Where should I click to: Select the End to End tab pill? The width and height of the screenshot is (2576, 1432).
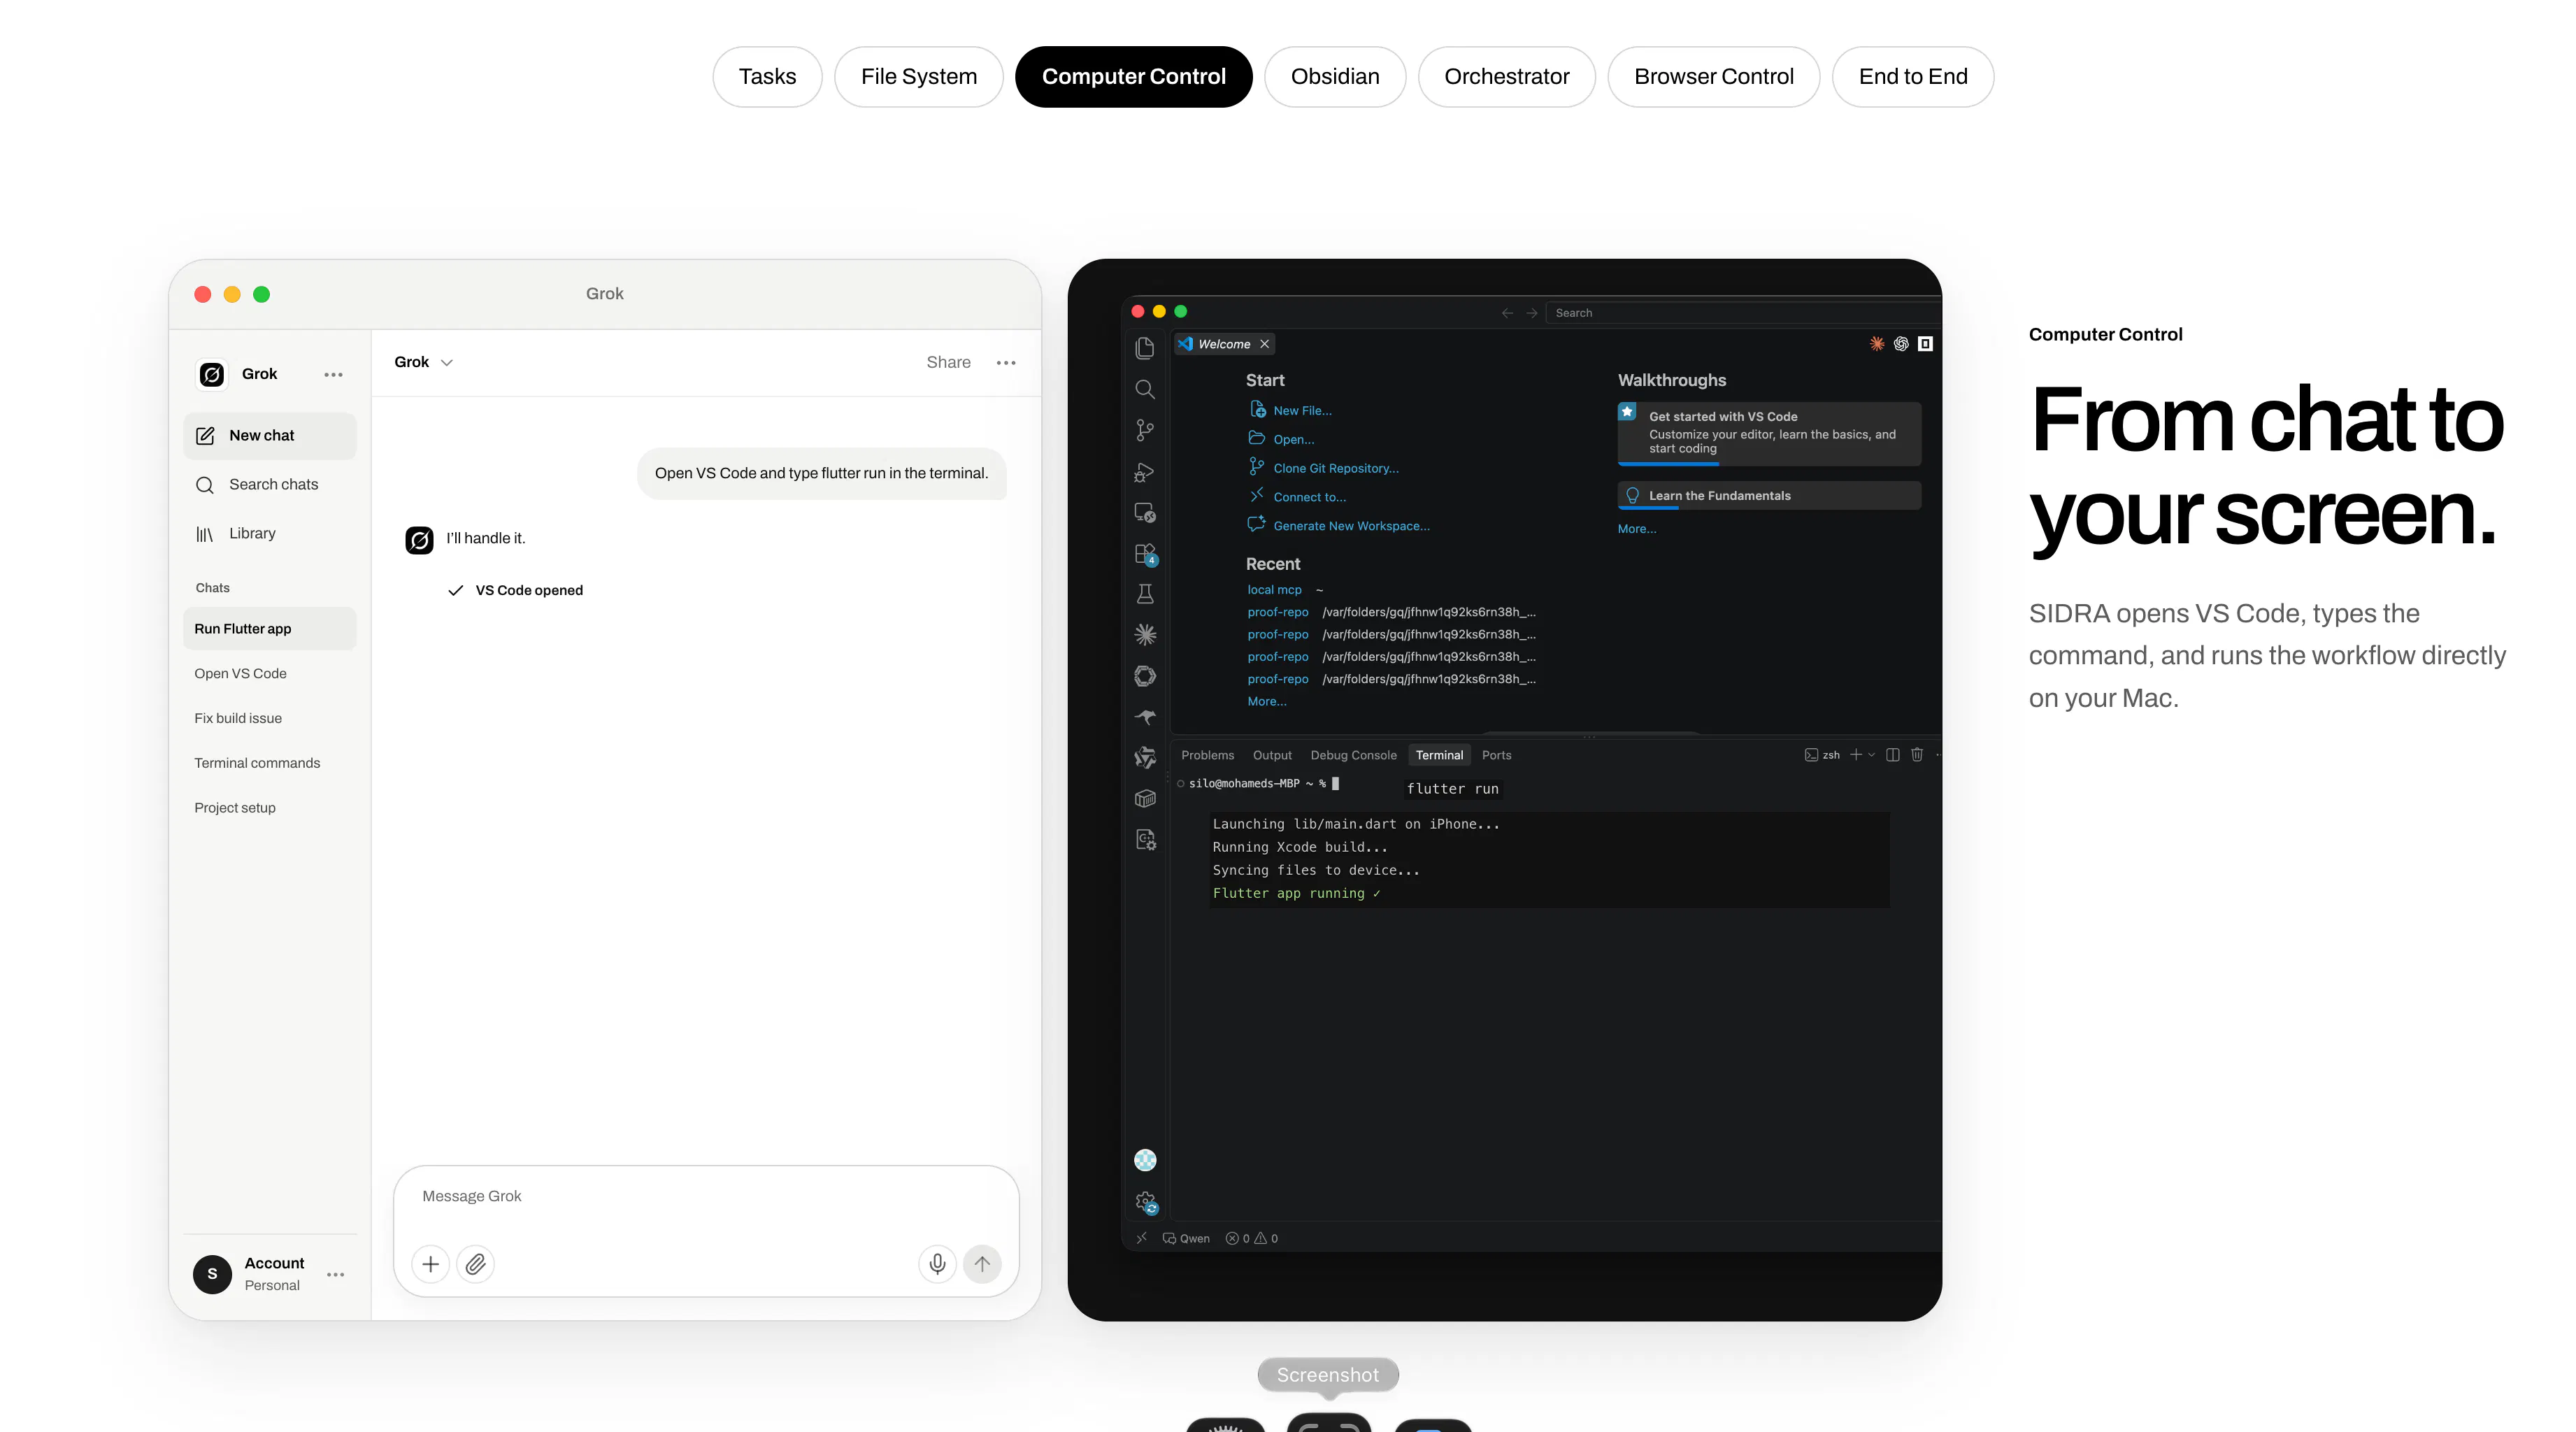[1912, 77]
